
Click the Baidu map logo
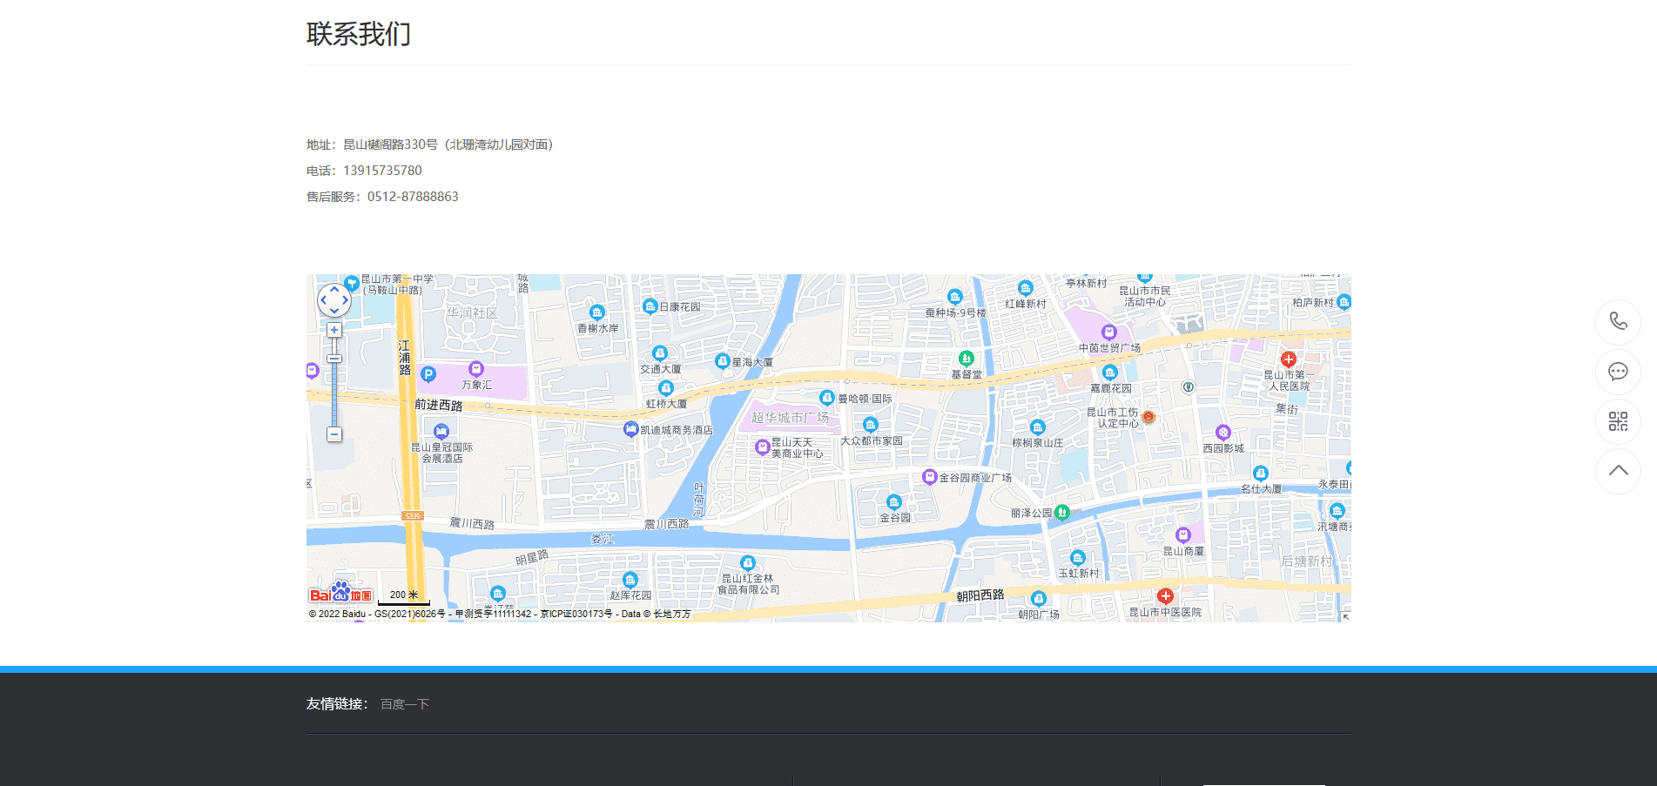tap(340, 594)
